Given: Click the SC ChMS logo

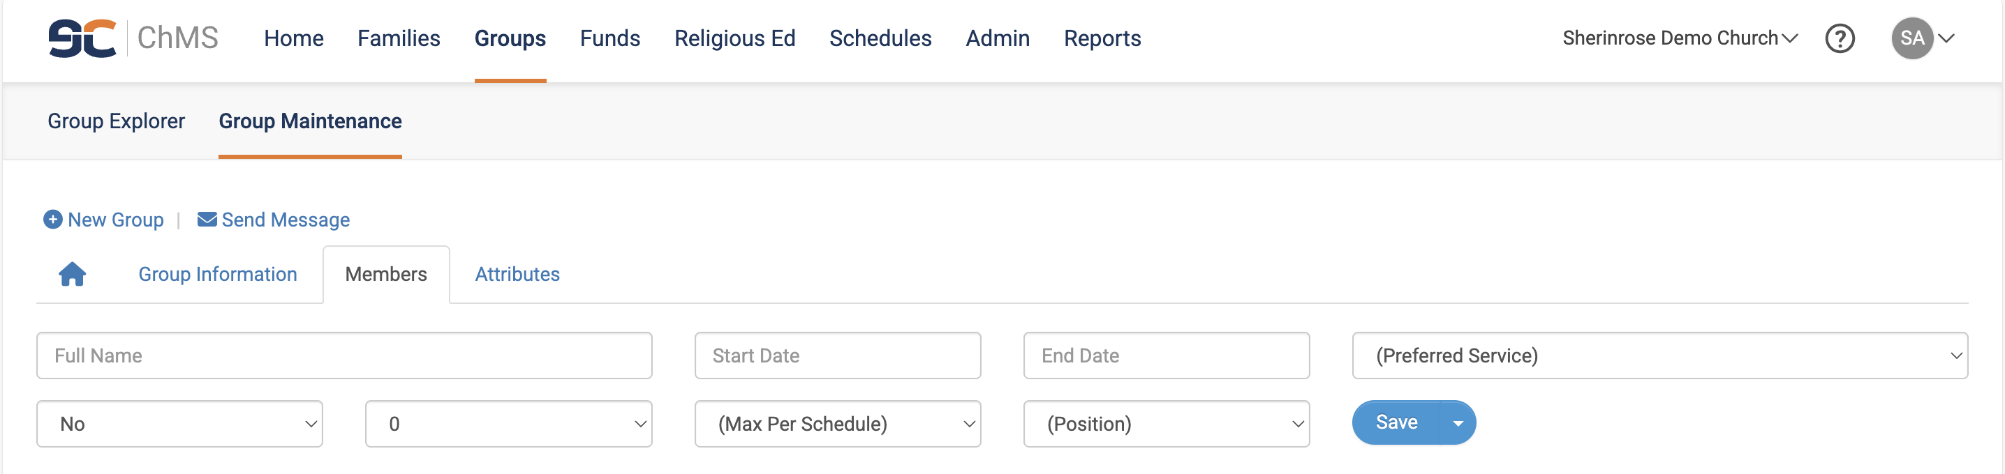Looking at the screenshot, I should tap(133, 38).
